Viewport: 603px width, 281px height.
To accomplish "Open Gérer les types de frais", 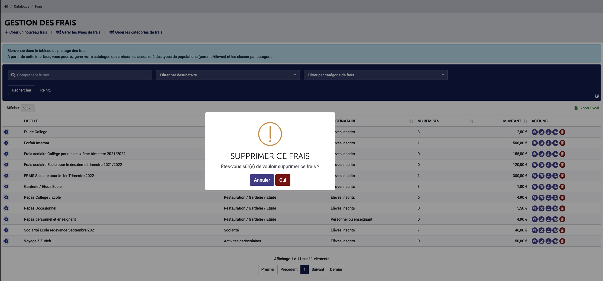I will [x=78, y=32].
